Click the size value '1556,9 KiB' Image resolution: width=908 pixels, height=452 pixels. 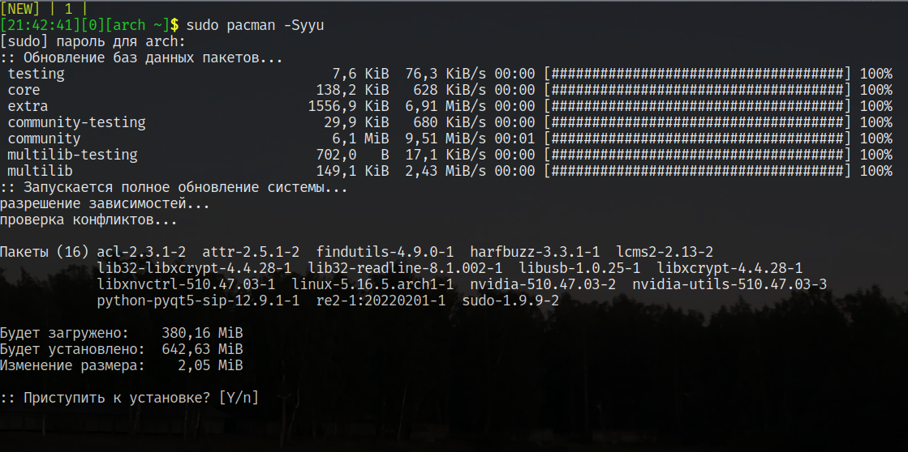click(349, 106)
